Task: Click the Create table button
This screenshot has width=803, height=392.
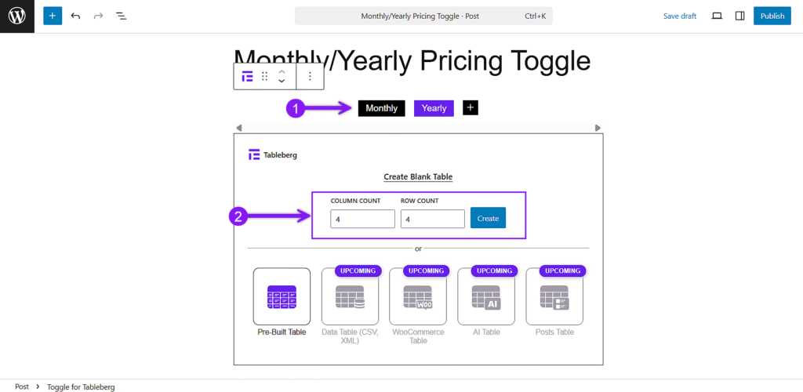Action: point(488,218)
